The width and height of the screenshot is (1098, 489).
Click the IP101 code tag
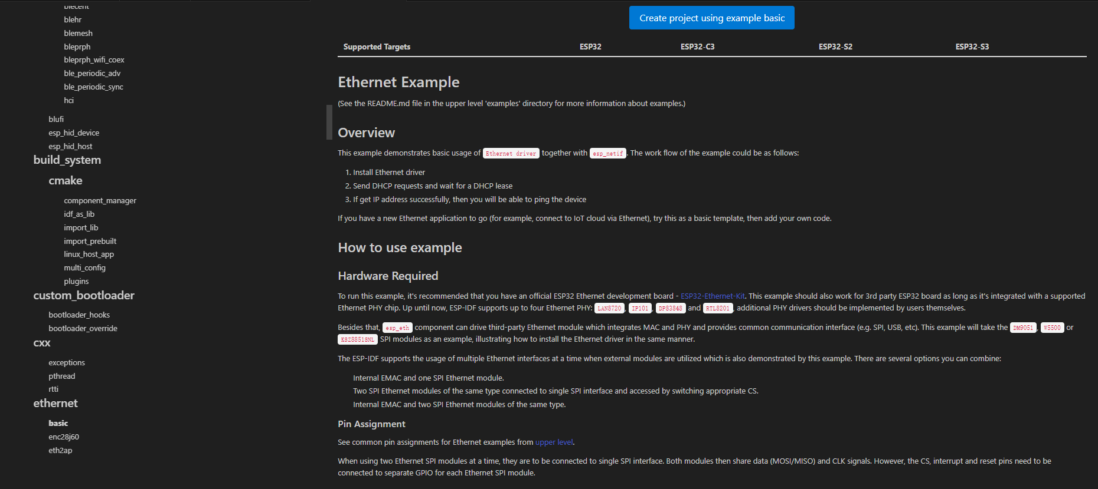[640, 308]
